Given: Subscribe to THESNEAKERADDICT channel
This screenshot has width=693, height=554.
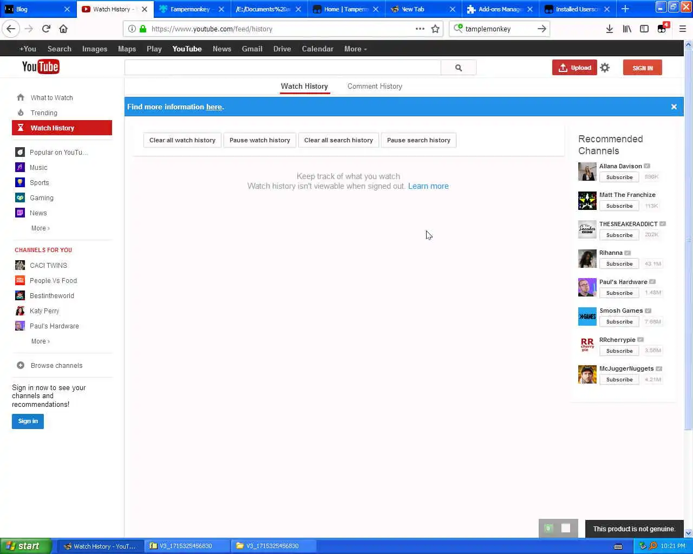Looking at the screenshot, I should [619, 235].
